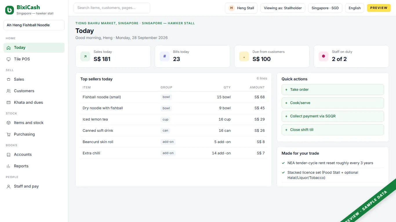This screenshot has width=396, height=222.
Task: Click the H avatar for Heng Stall
Action: 231,8
